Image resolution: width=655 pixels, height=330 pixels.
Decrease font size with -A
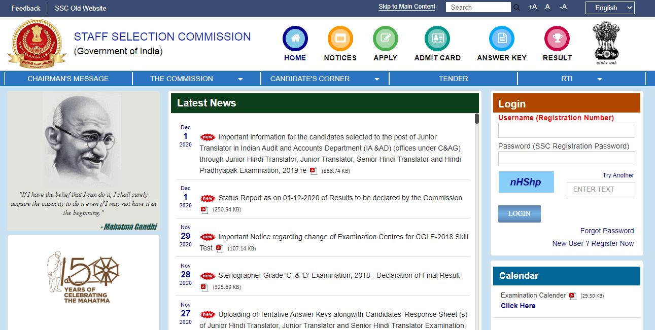pos(563,7)
